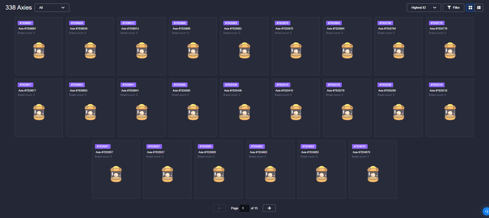Click the name text Axie #7835415
Image resolution: width=489 pixels, height=218 pixels.
(x=284, y=91)
